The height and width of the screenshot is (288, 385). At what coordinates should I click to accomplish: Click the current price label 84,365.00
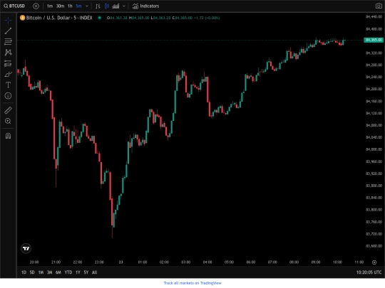374,40
